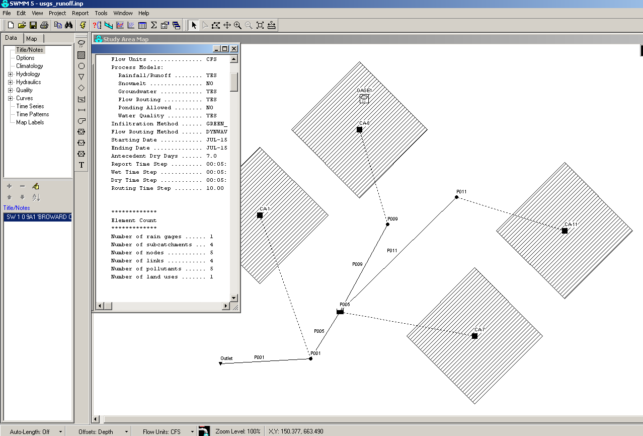Run the simulation with the lightning icon
643x436 pixels.
pos(83,25)
